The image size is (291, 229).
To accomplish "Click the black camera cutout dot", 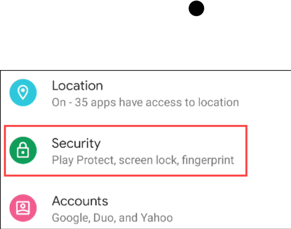I will click(x=196, y=8).
